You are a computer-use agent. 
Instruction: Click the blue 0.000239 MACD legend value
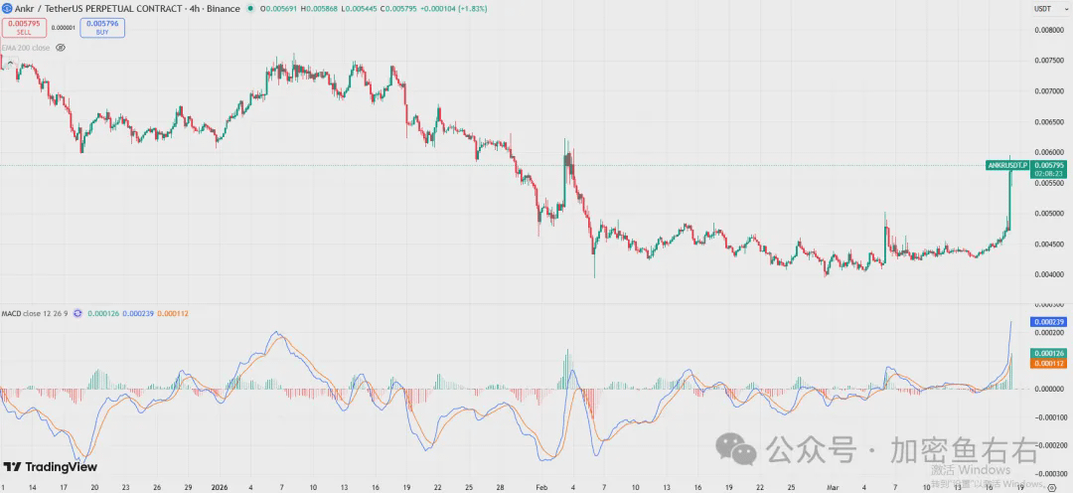pos(138,313)
